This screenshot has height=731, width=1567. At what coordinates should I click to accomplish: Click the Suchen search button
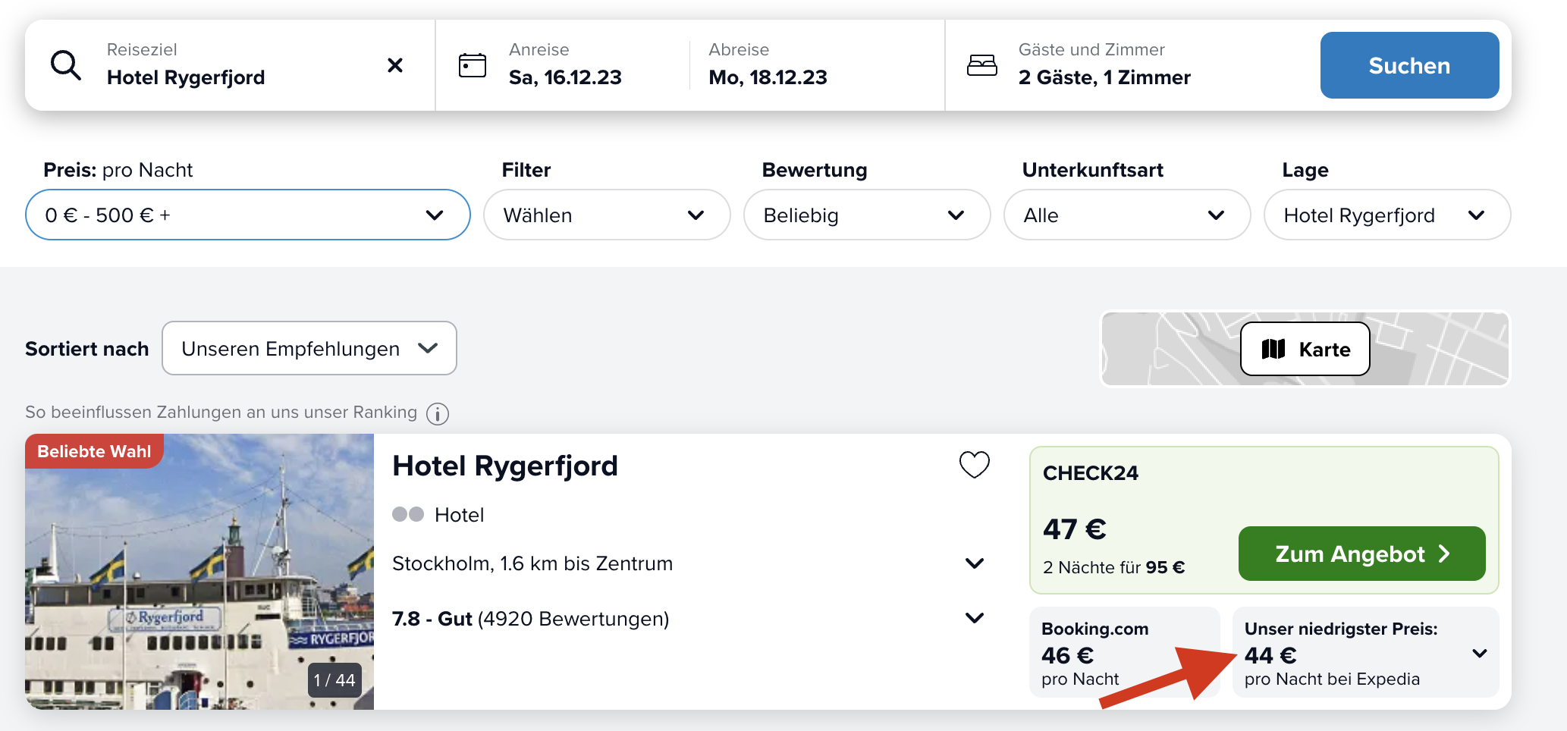[1409, 65]
